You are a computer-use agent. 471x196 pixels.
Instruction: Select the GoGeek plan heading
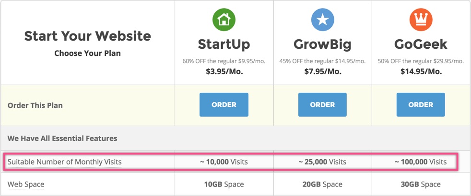(x=421, y=44)
